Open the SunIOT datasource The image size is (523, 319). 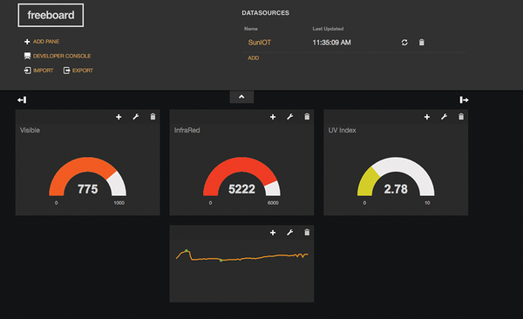[260, 43]
